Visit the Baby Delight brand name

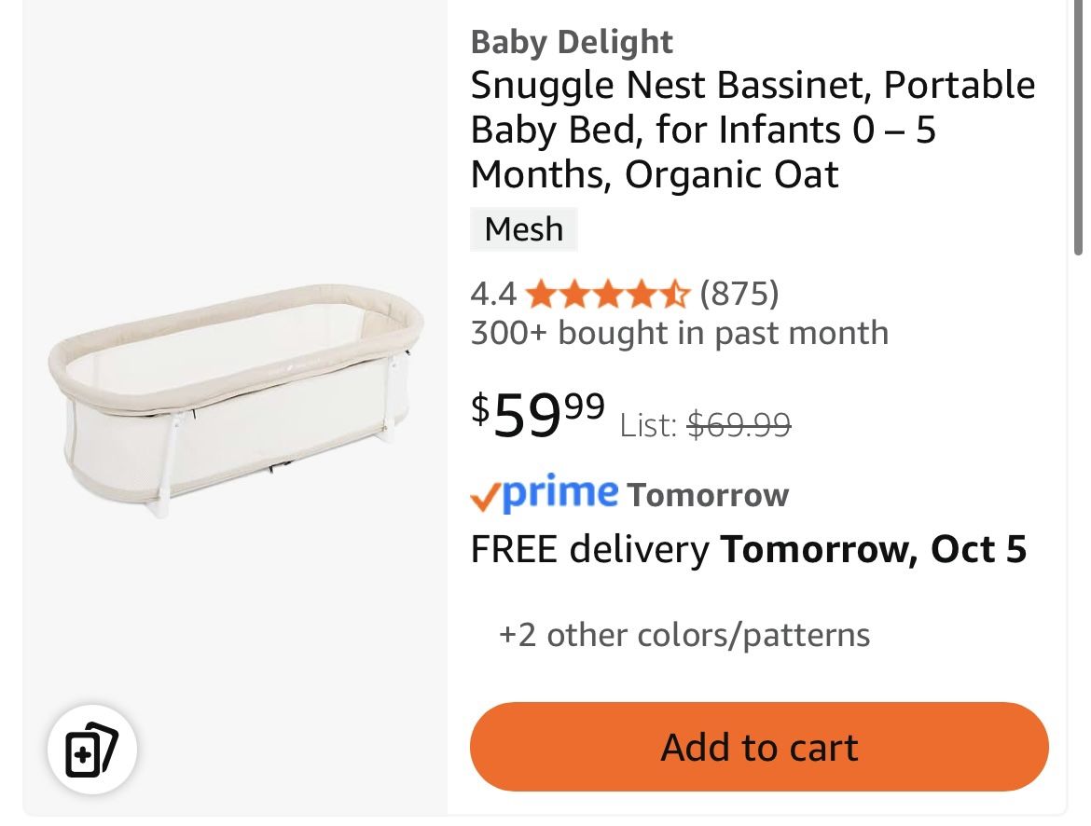tap(571, 42)
